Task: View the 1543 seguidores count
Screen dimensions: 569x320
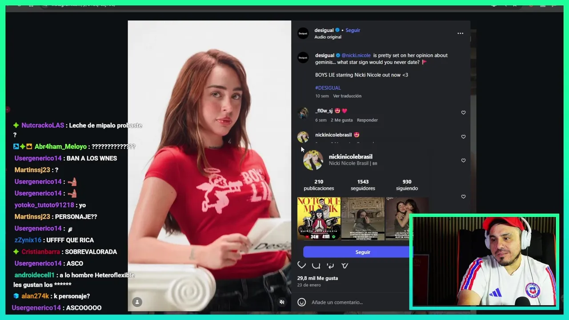Action: [x=363, y=185]
